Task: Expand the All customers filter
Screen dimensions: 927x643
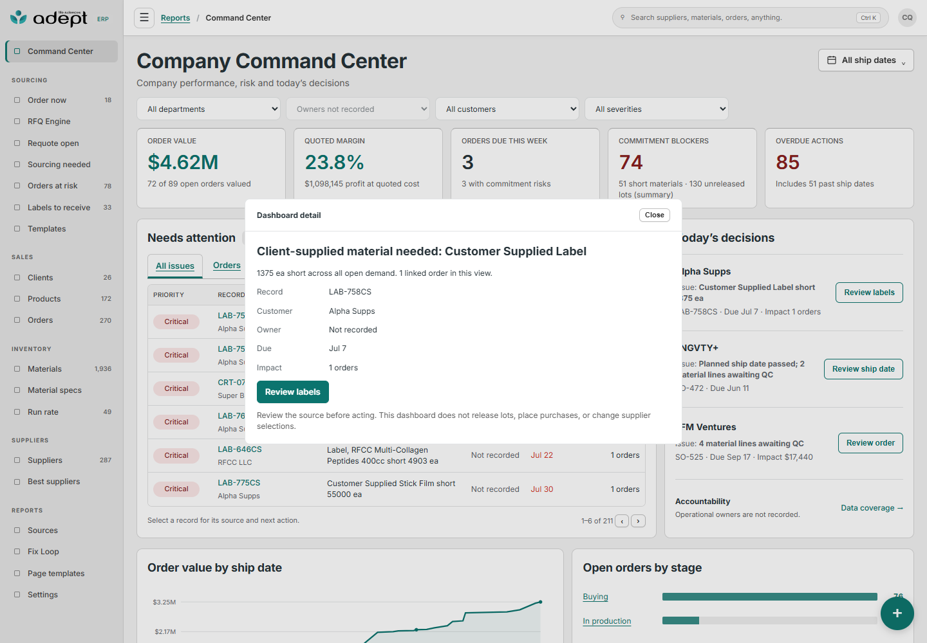Action: (x=507, y=109)
